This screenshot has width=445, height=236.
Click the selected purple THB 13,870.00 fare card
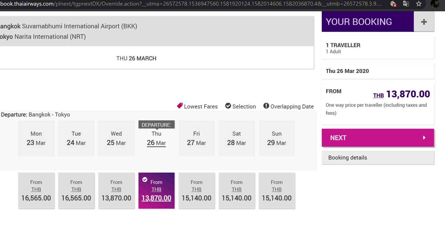pyautogui.click(x=156, y=191)
